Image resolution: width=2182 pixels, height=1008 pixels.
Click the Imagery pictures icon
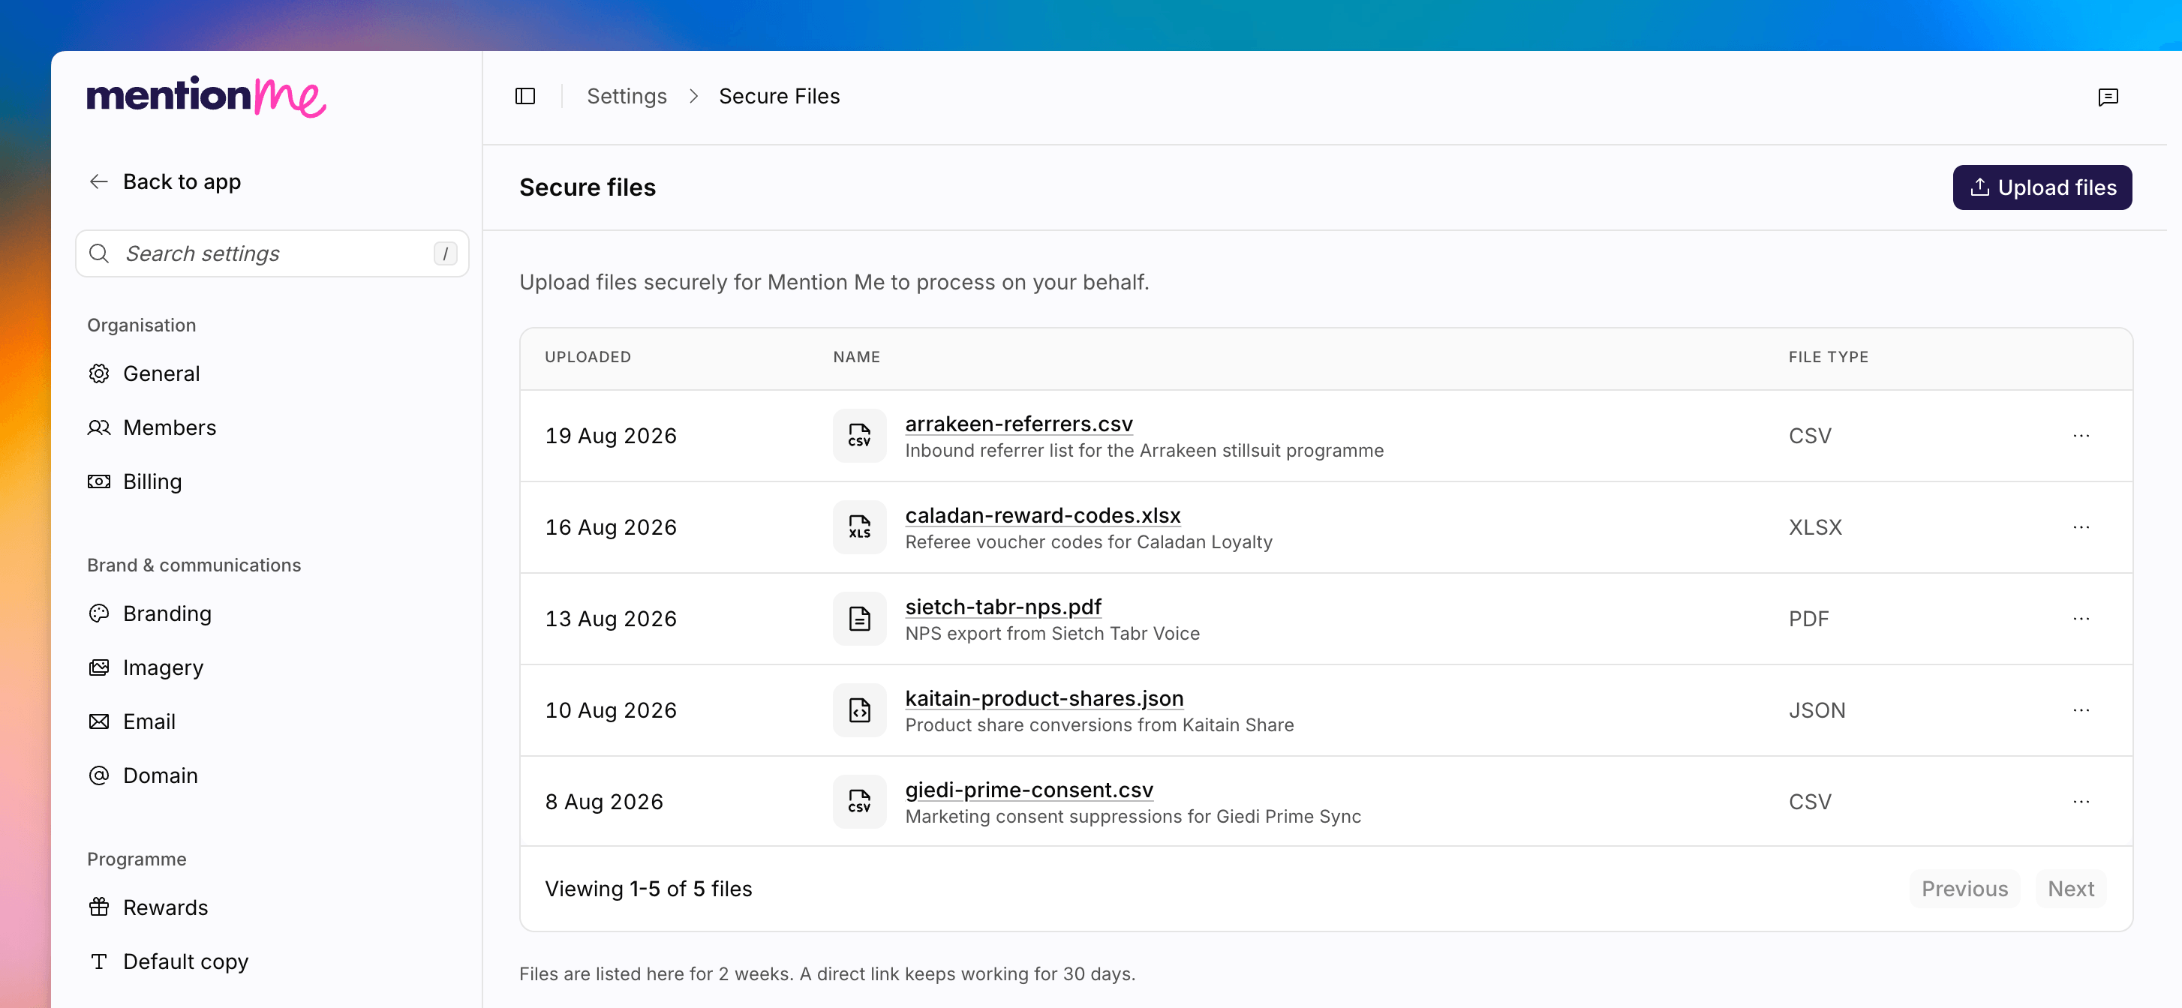(x=99, y=668)
